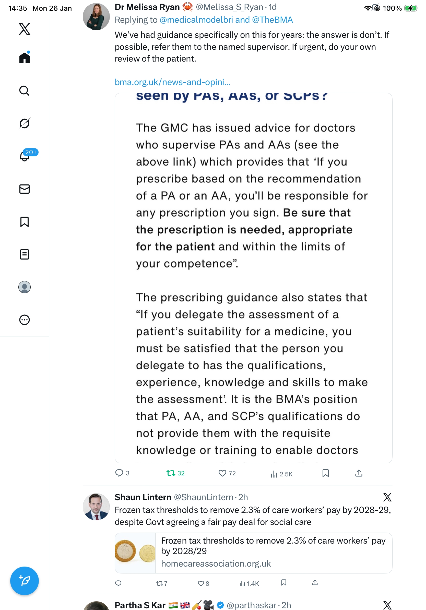Open the Profile avatar icon in sidebar
This screenshot has height=610, width=426.
pos(25,287)
